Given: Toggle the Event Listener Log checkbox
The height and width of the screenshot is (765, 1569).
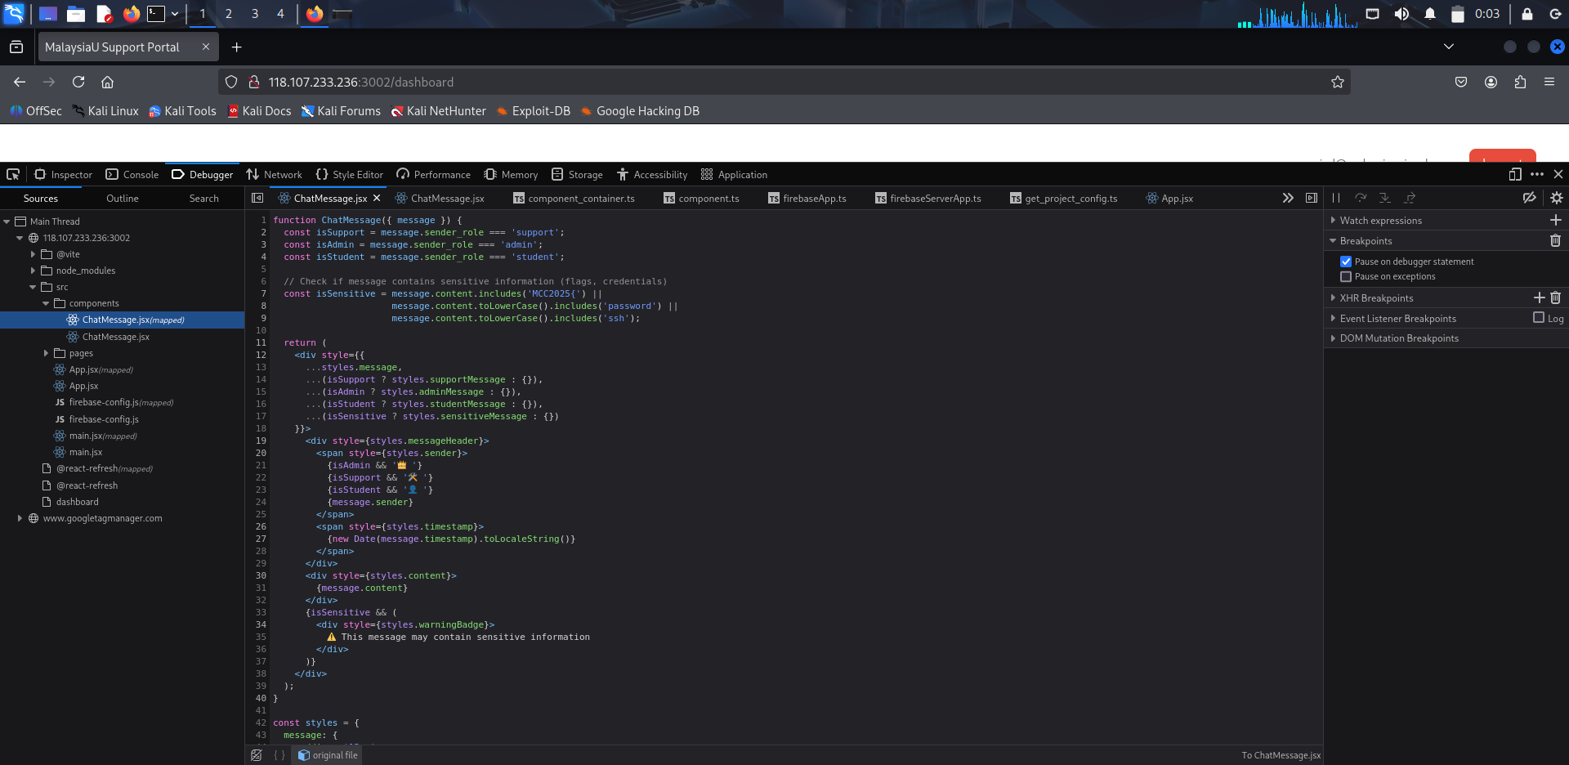Looking at the screenshot, I should coord(1539,318).
